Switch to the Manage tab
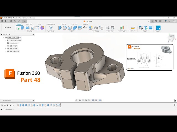 click(85, 24)
